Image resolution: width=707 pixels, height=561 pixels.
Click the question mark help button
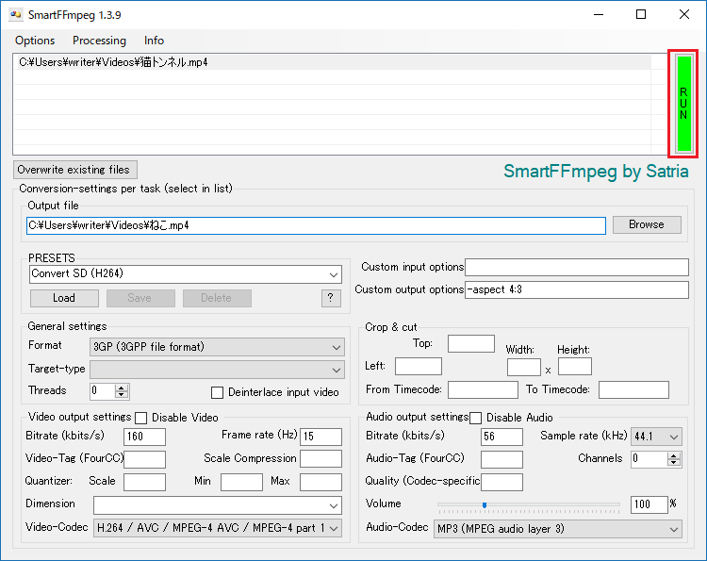[x=331, y=298]
